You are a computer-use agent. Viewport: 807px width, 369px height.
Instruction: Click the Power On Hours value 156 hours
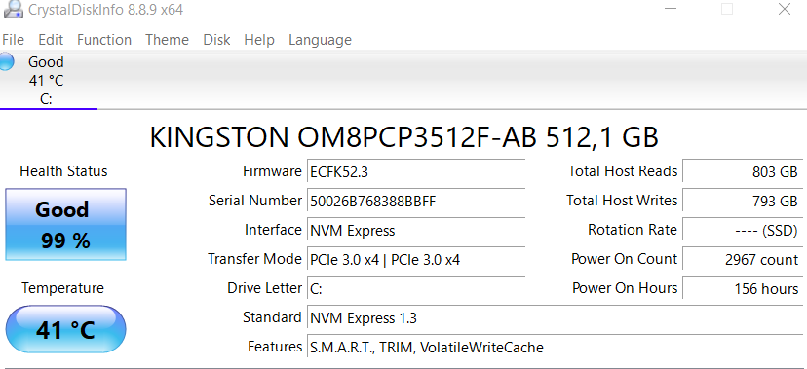point(743,289)
